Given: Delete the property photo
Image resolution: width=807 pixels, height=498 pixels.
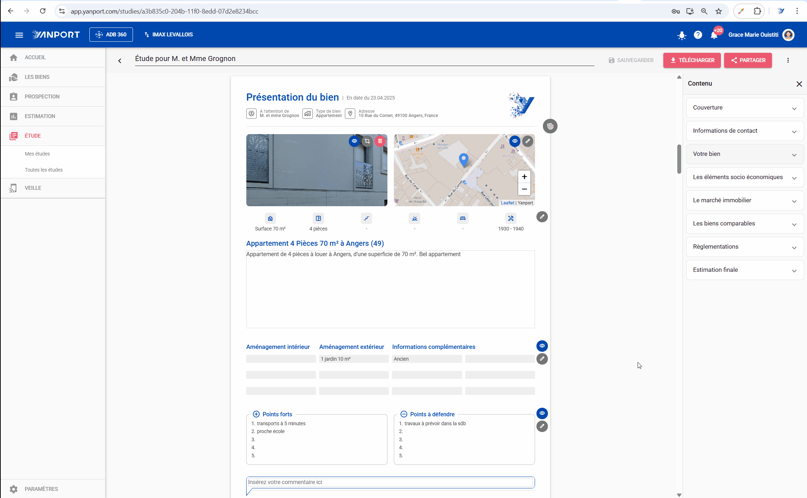Looking at the screenshot, I should pyautogui.click(x=380, y=141).
